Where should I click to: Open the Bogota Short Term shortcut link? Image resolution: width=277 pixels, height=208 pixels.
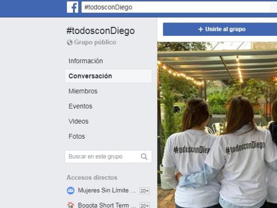point(107,205)
